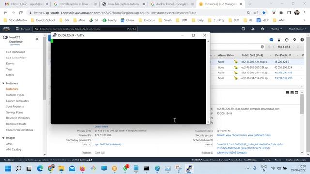Click alarm icon for instance 15.206.124.9
The width and height of the screenshot is (310, 174).
[236, 62]
